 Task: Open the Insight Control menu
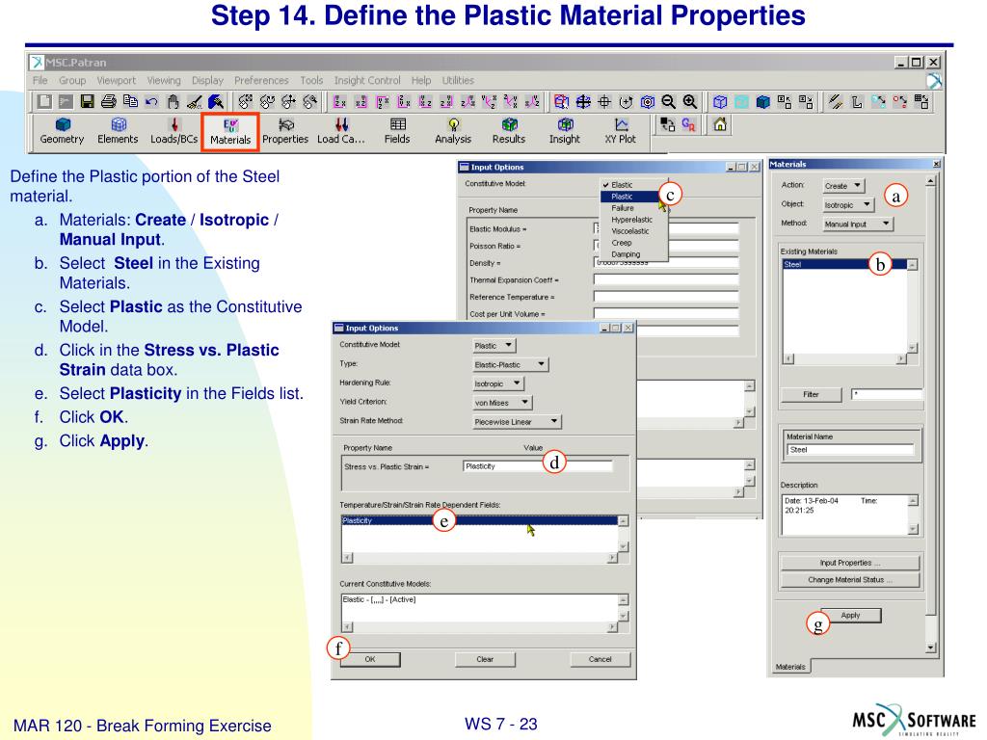click(x=367, y=81)
